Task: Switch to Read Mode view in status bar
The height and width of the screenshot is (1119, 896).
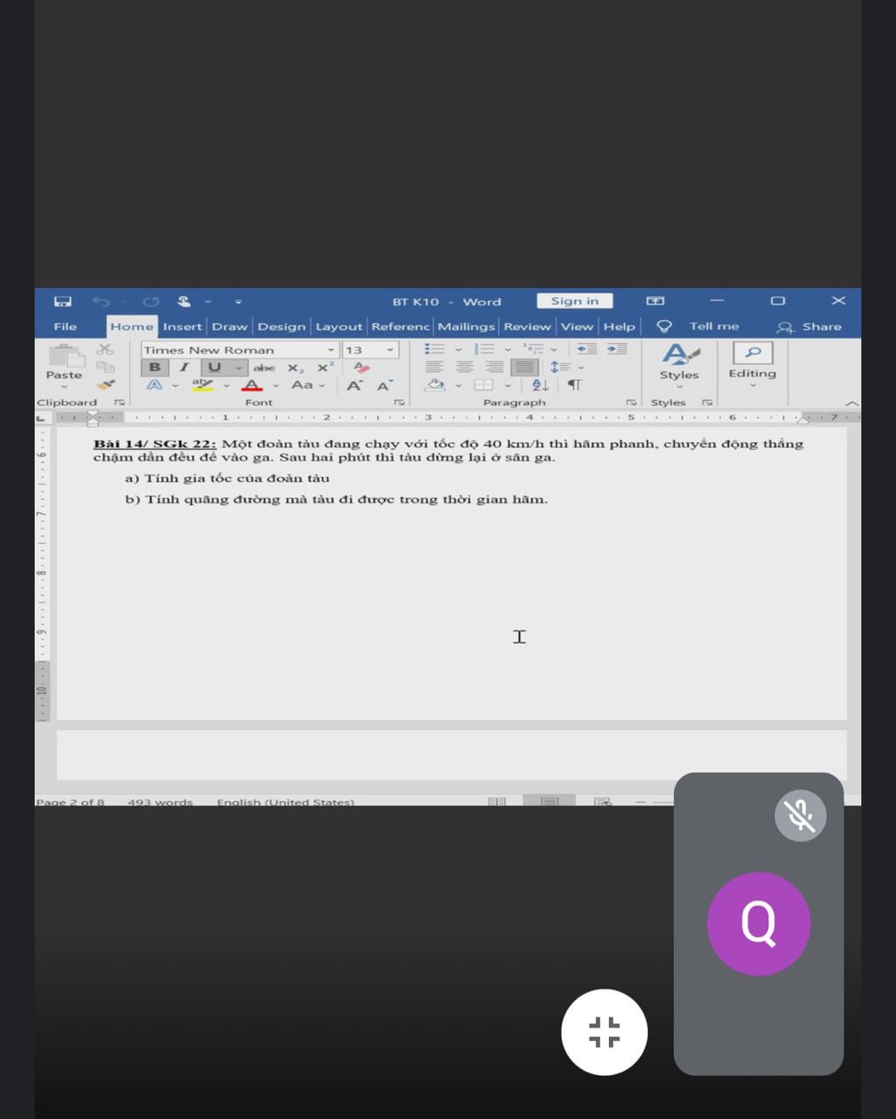Action: click(x=497, y=801)
